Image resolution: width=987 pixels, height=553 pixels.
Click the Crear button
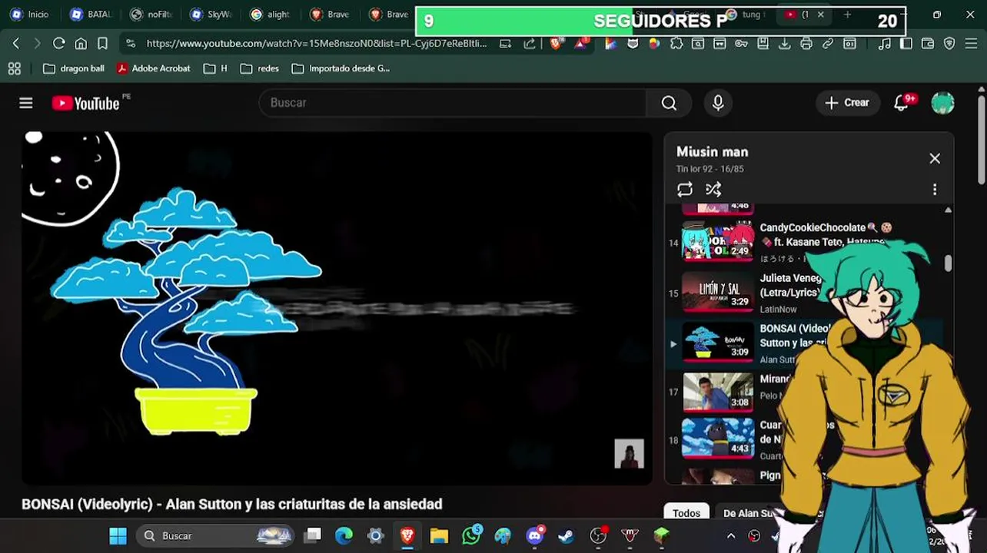[847, 103]
